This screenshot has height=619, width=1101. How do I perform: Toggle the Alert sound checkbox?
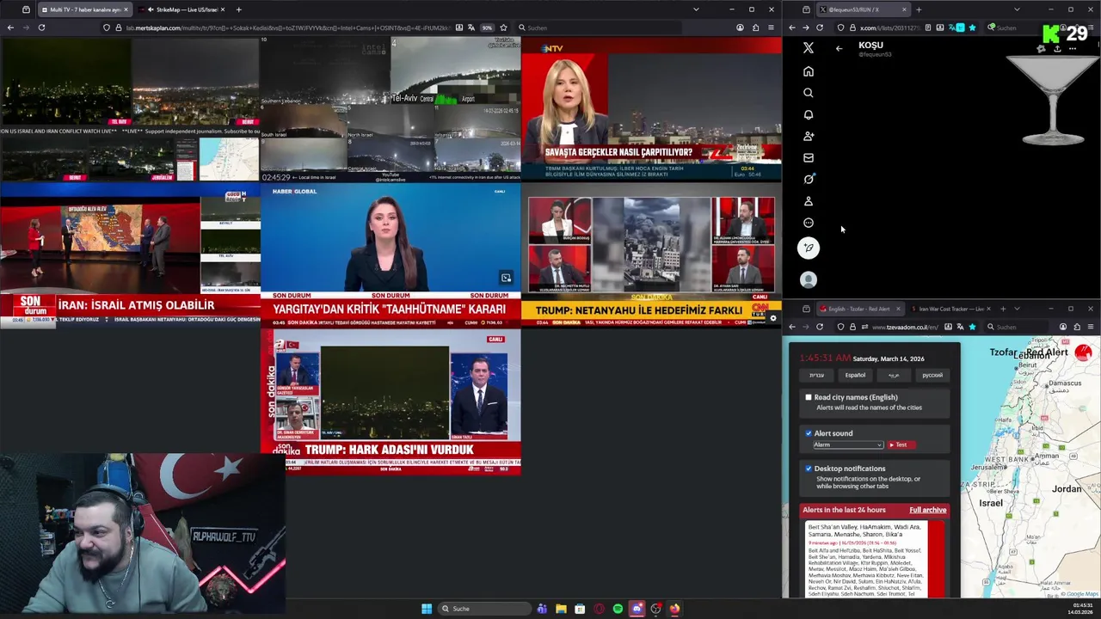[x=808, y=433]
